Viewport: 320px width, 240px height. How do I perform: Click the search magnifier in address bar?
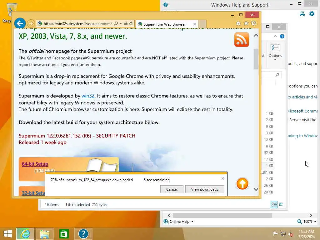[x=116, y=24]
